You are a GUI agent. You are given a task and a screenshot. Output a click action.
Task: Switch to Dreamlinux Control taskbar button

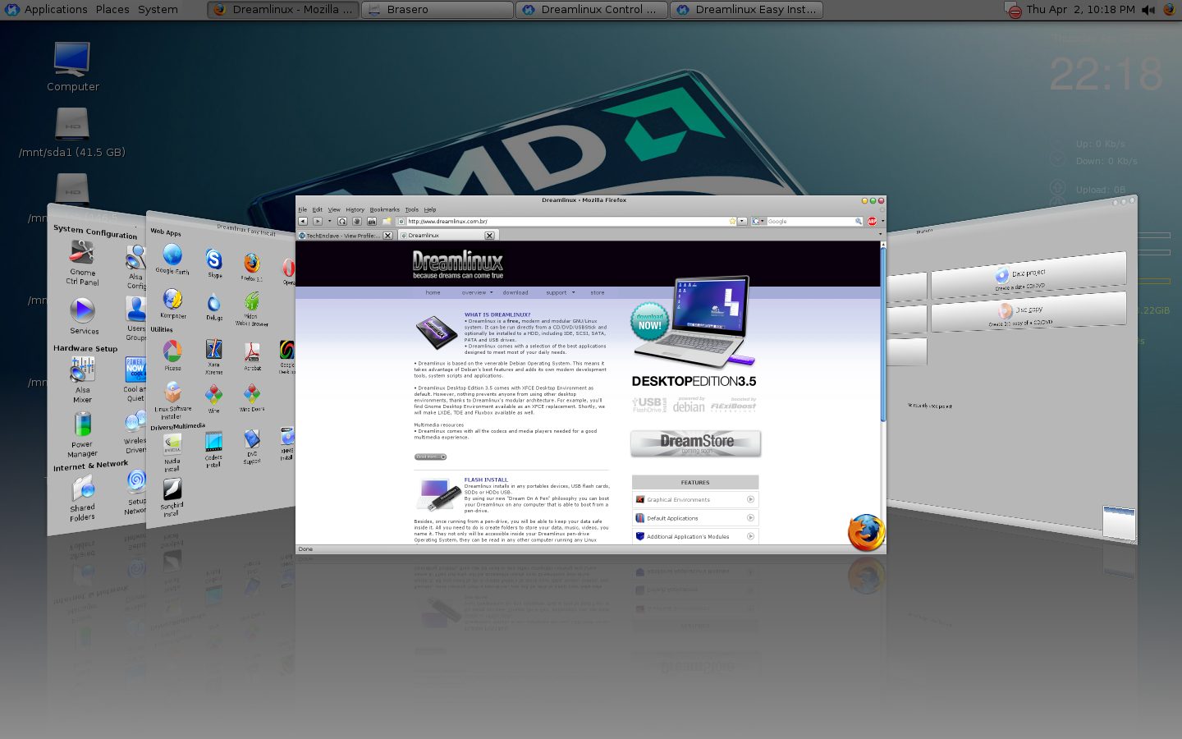click(x=592, y=10)
